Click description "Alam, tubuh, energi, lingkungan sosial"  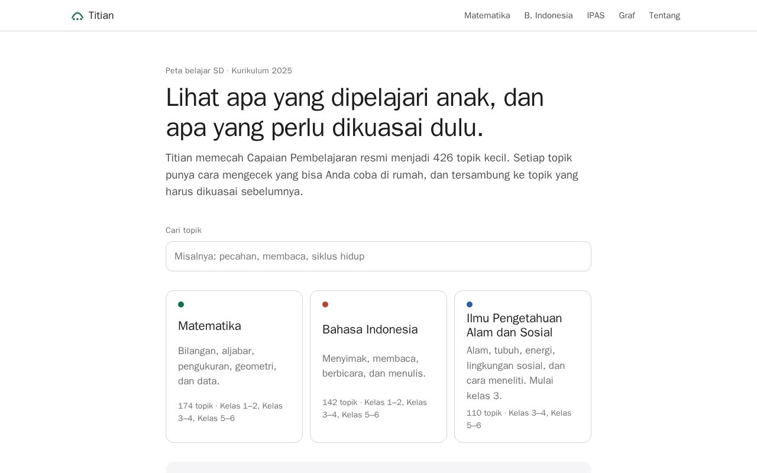click(516, 373)
